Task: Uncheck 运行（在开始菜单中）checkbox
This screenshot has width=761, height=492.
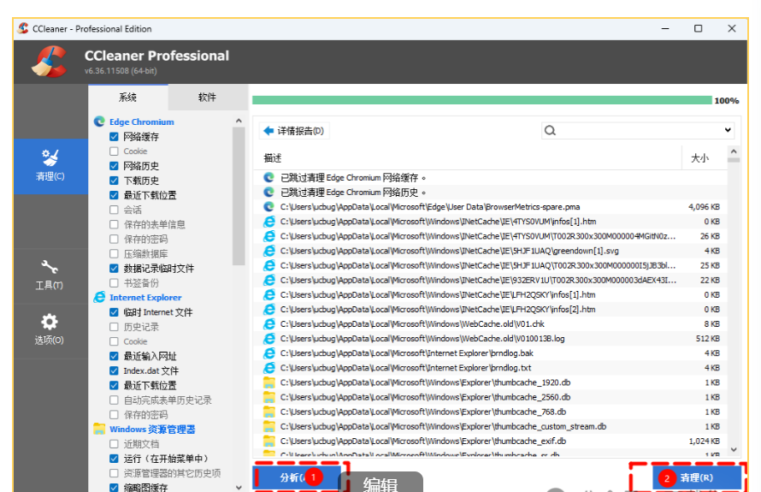Action: click(x=114, y=459)
